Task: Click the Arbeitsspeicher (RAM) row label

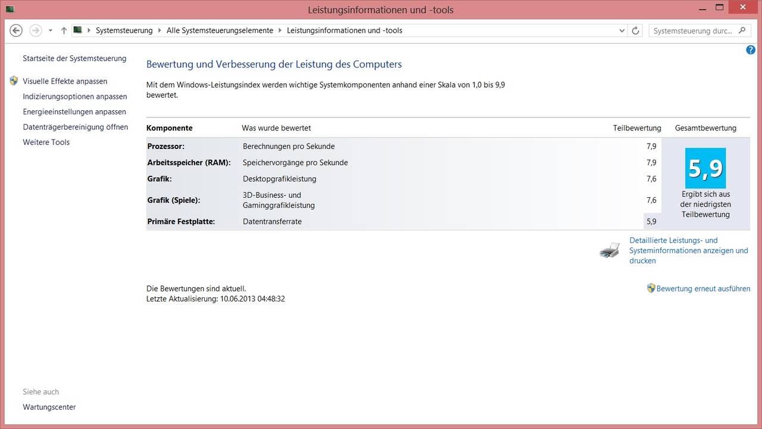Action: coord(189,163)
